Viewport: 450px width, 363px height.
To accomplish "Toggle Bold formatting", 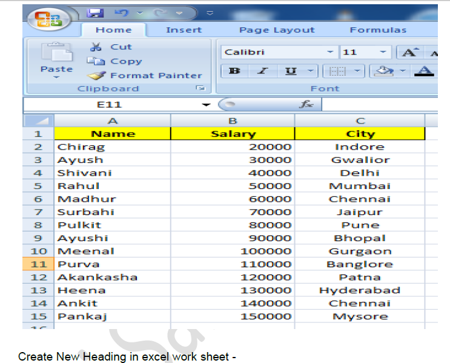I will click(x=234, y=71).
